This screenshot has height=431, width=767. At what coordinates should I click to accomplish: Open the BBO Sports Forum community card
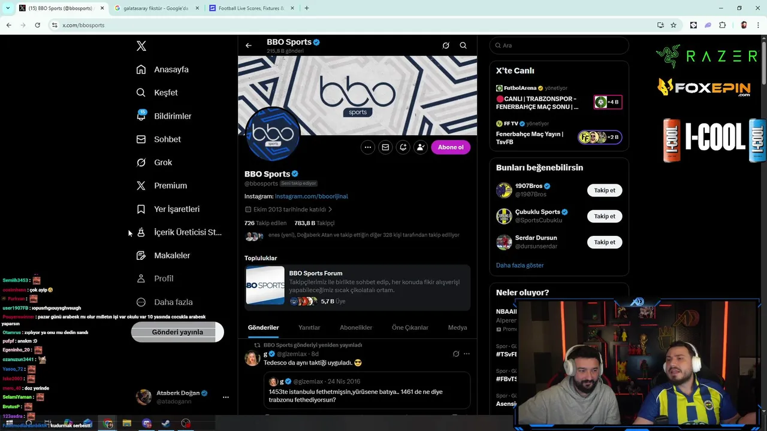357,287
